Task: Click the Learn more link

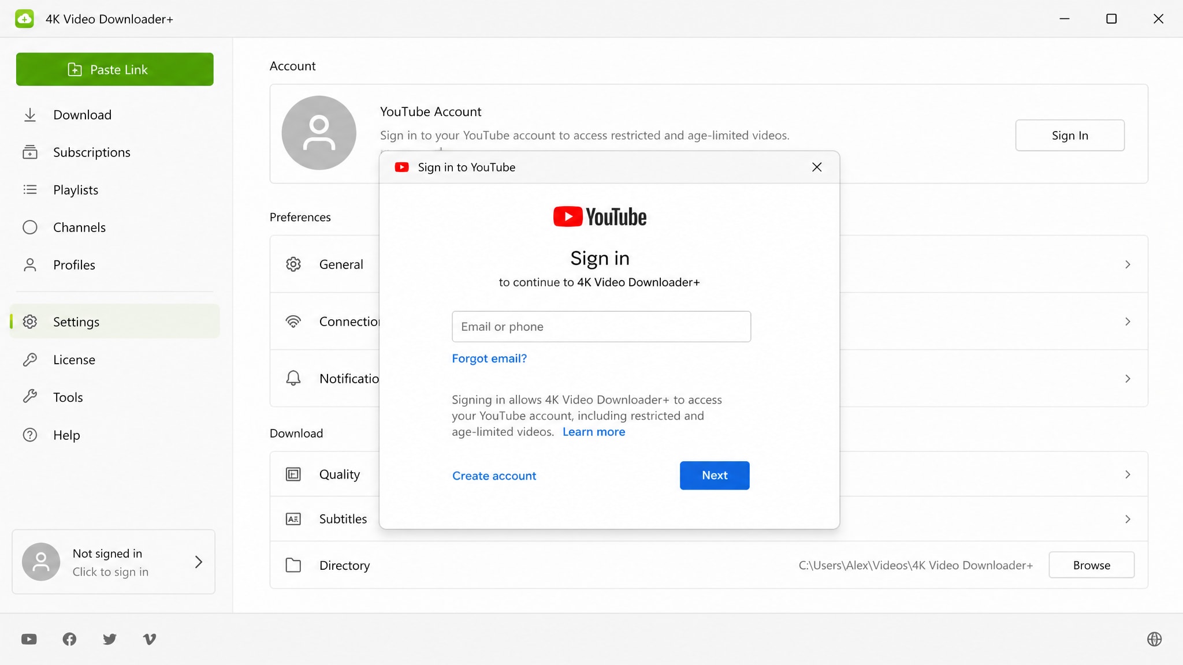Action: [594, 432]
